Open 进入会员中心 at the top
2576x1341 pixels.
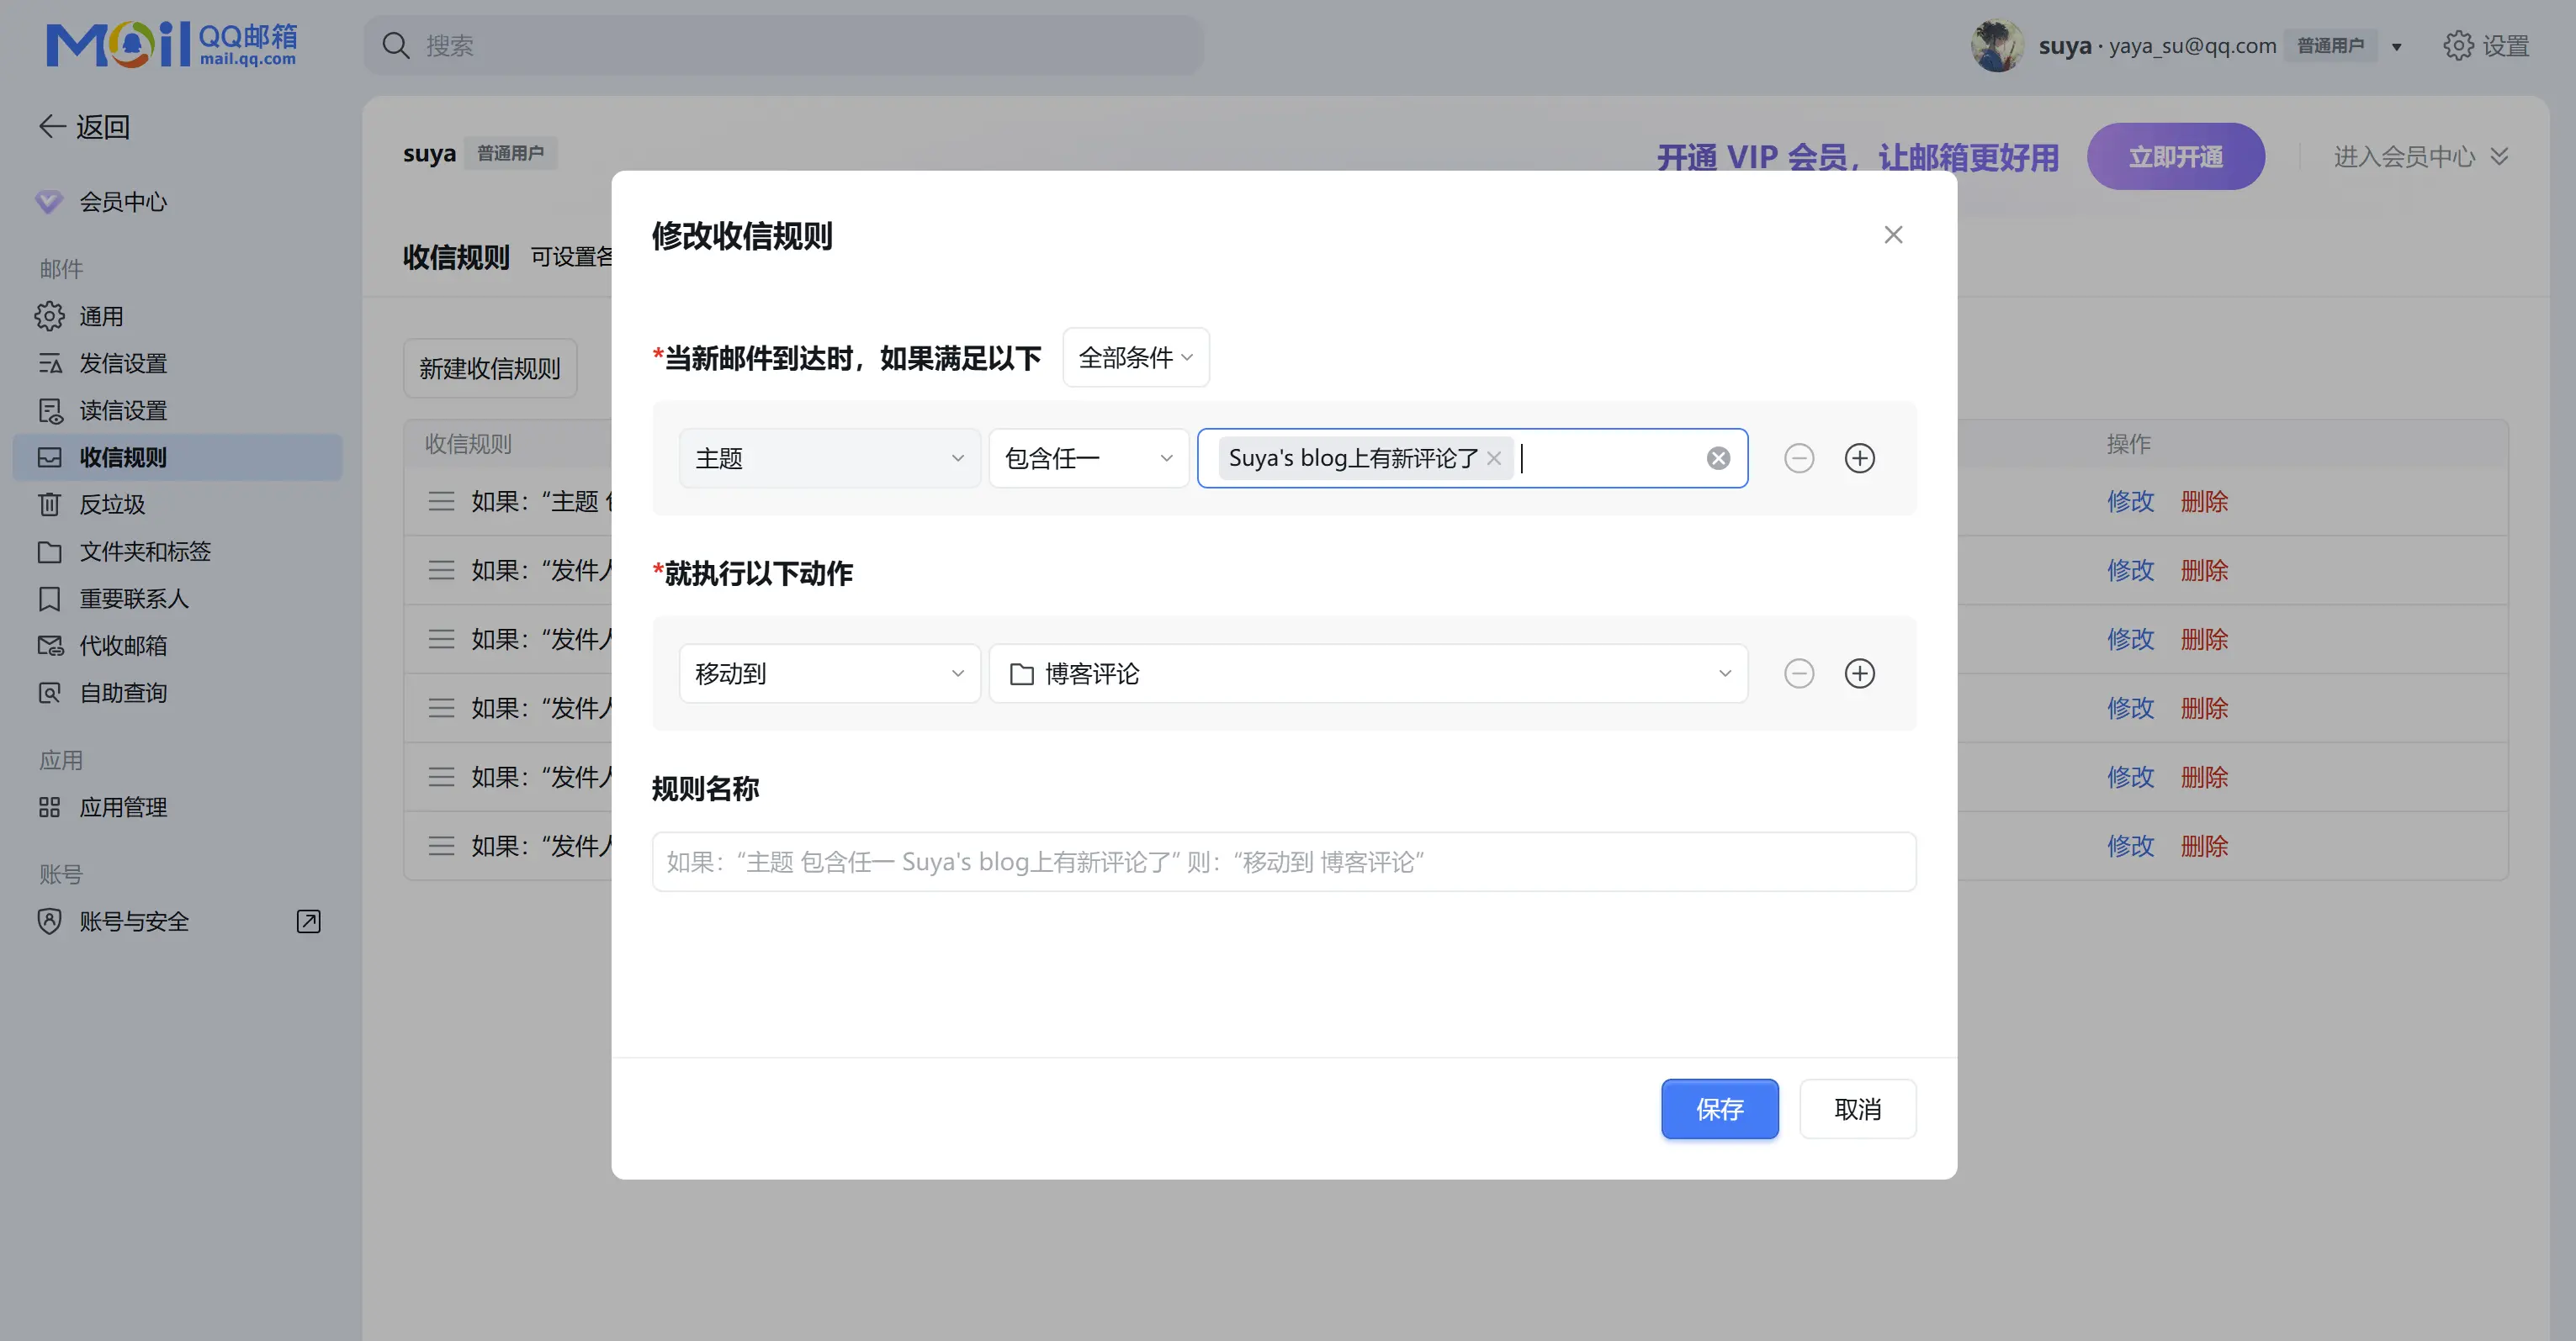tap(2404, 156)
